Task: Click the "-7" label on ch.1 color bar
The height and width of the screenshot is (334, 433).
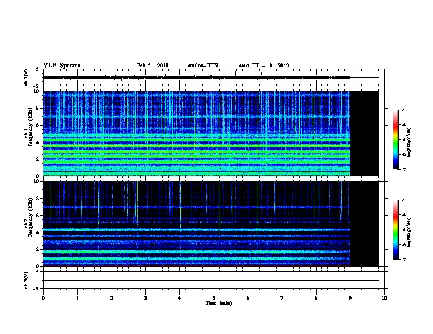Action: tap(403, 170)
